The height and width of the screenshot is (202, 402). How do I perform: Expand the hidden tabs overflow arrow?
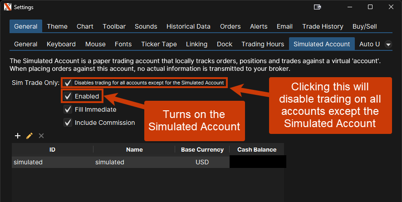click(x=388, y=44)
